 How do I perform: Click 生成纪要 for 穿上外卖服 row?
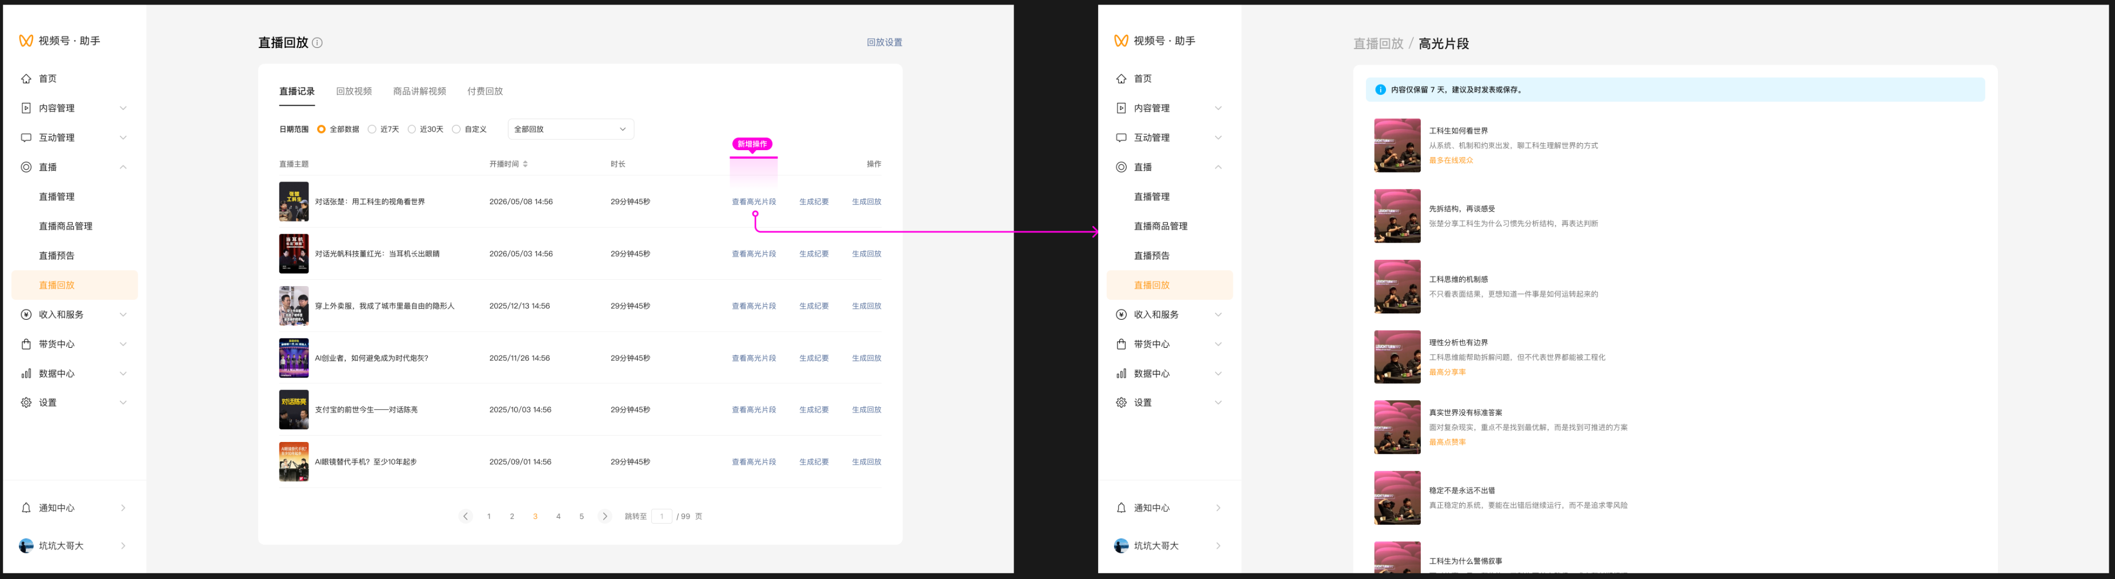[815, 306]
